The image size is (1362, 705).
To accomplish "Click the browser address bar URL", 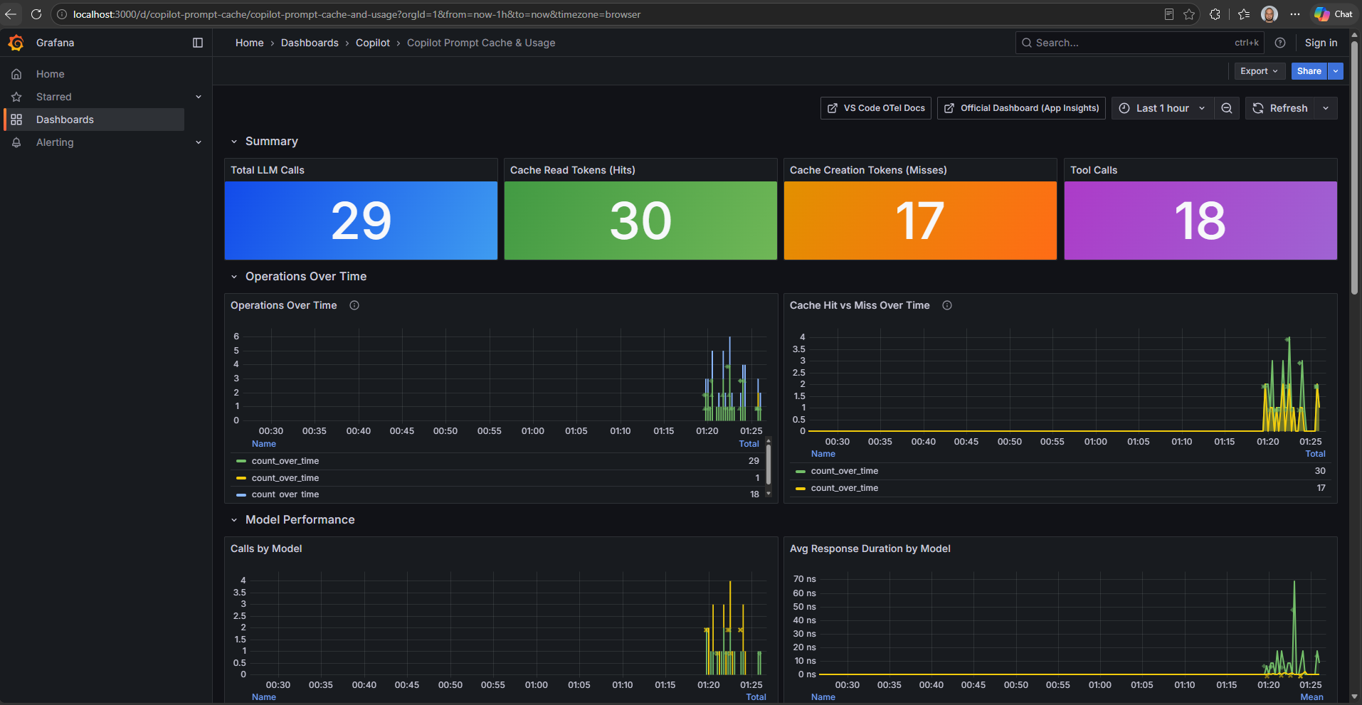I will [x=357, y=14].
